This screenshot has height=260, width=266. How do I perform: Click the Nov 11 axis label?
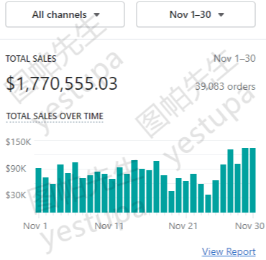(109, 226)
